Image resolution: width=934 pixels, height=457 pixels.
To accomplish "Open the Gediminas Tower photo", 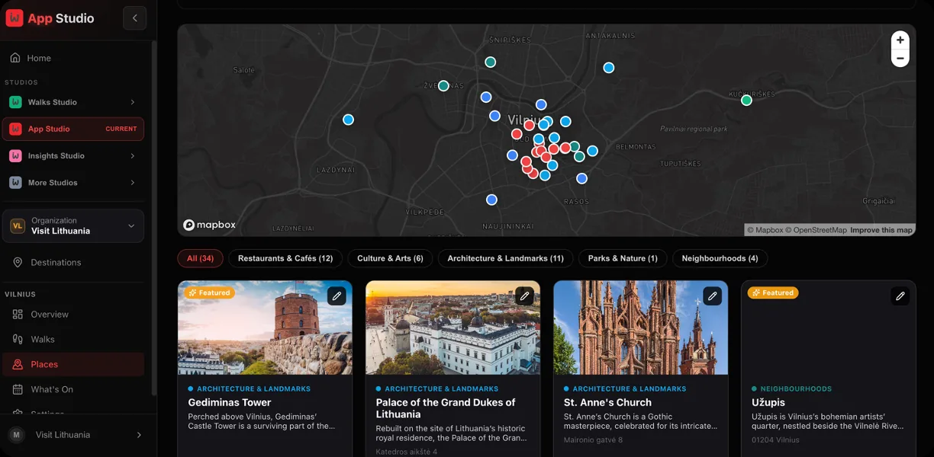I will [x=265, y=328].
